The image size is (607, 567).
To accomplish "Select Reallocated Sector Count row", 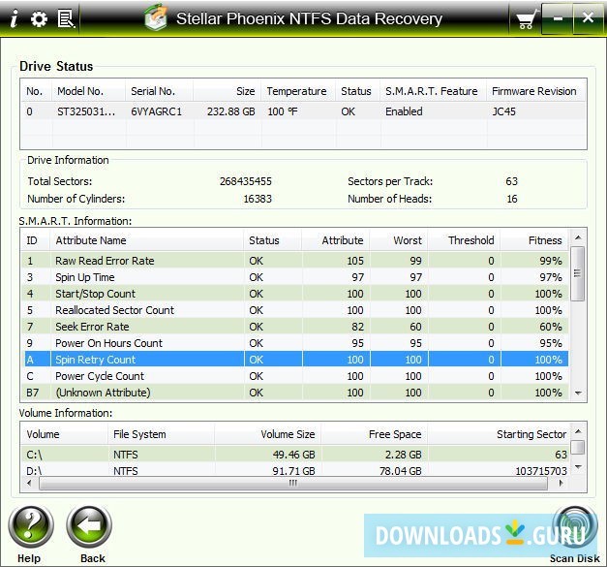I will click(295, 310).
